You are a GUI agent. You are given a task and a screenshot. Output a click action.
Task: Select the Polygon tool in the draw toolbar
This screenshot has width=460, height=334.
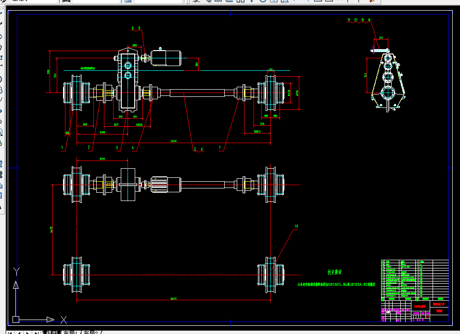point(1,47)
